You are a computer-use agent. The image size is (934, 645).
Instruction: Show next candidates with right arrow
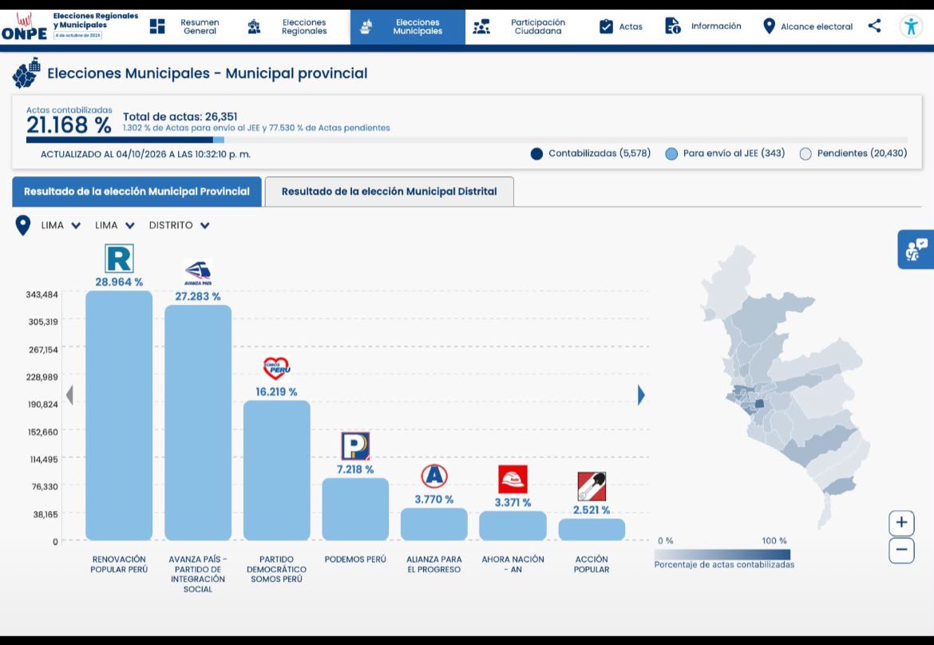pyautogui.click(x=641, y=395)
